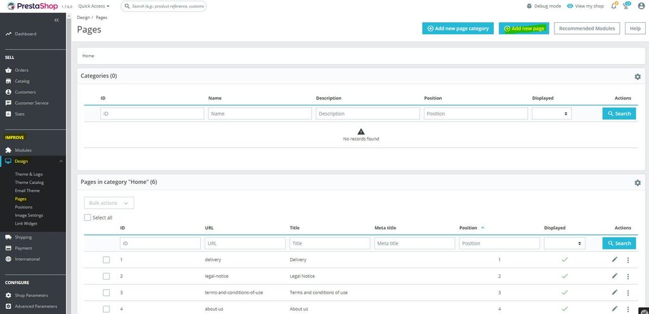This screenshot has height=314, width=649.
Task: Click the Meta title filter field
Action: [x=414, y=243]
